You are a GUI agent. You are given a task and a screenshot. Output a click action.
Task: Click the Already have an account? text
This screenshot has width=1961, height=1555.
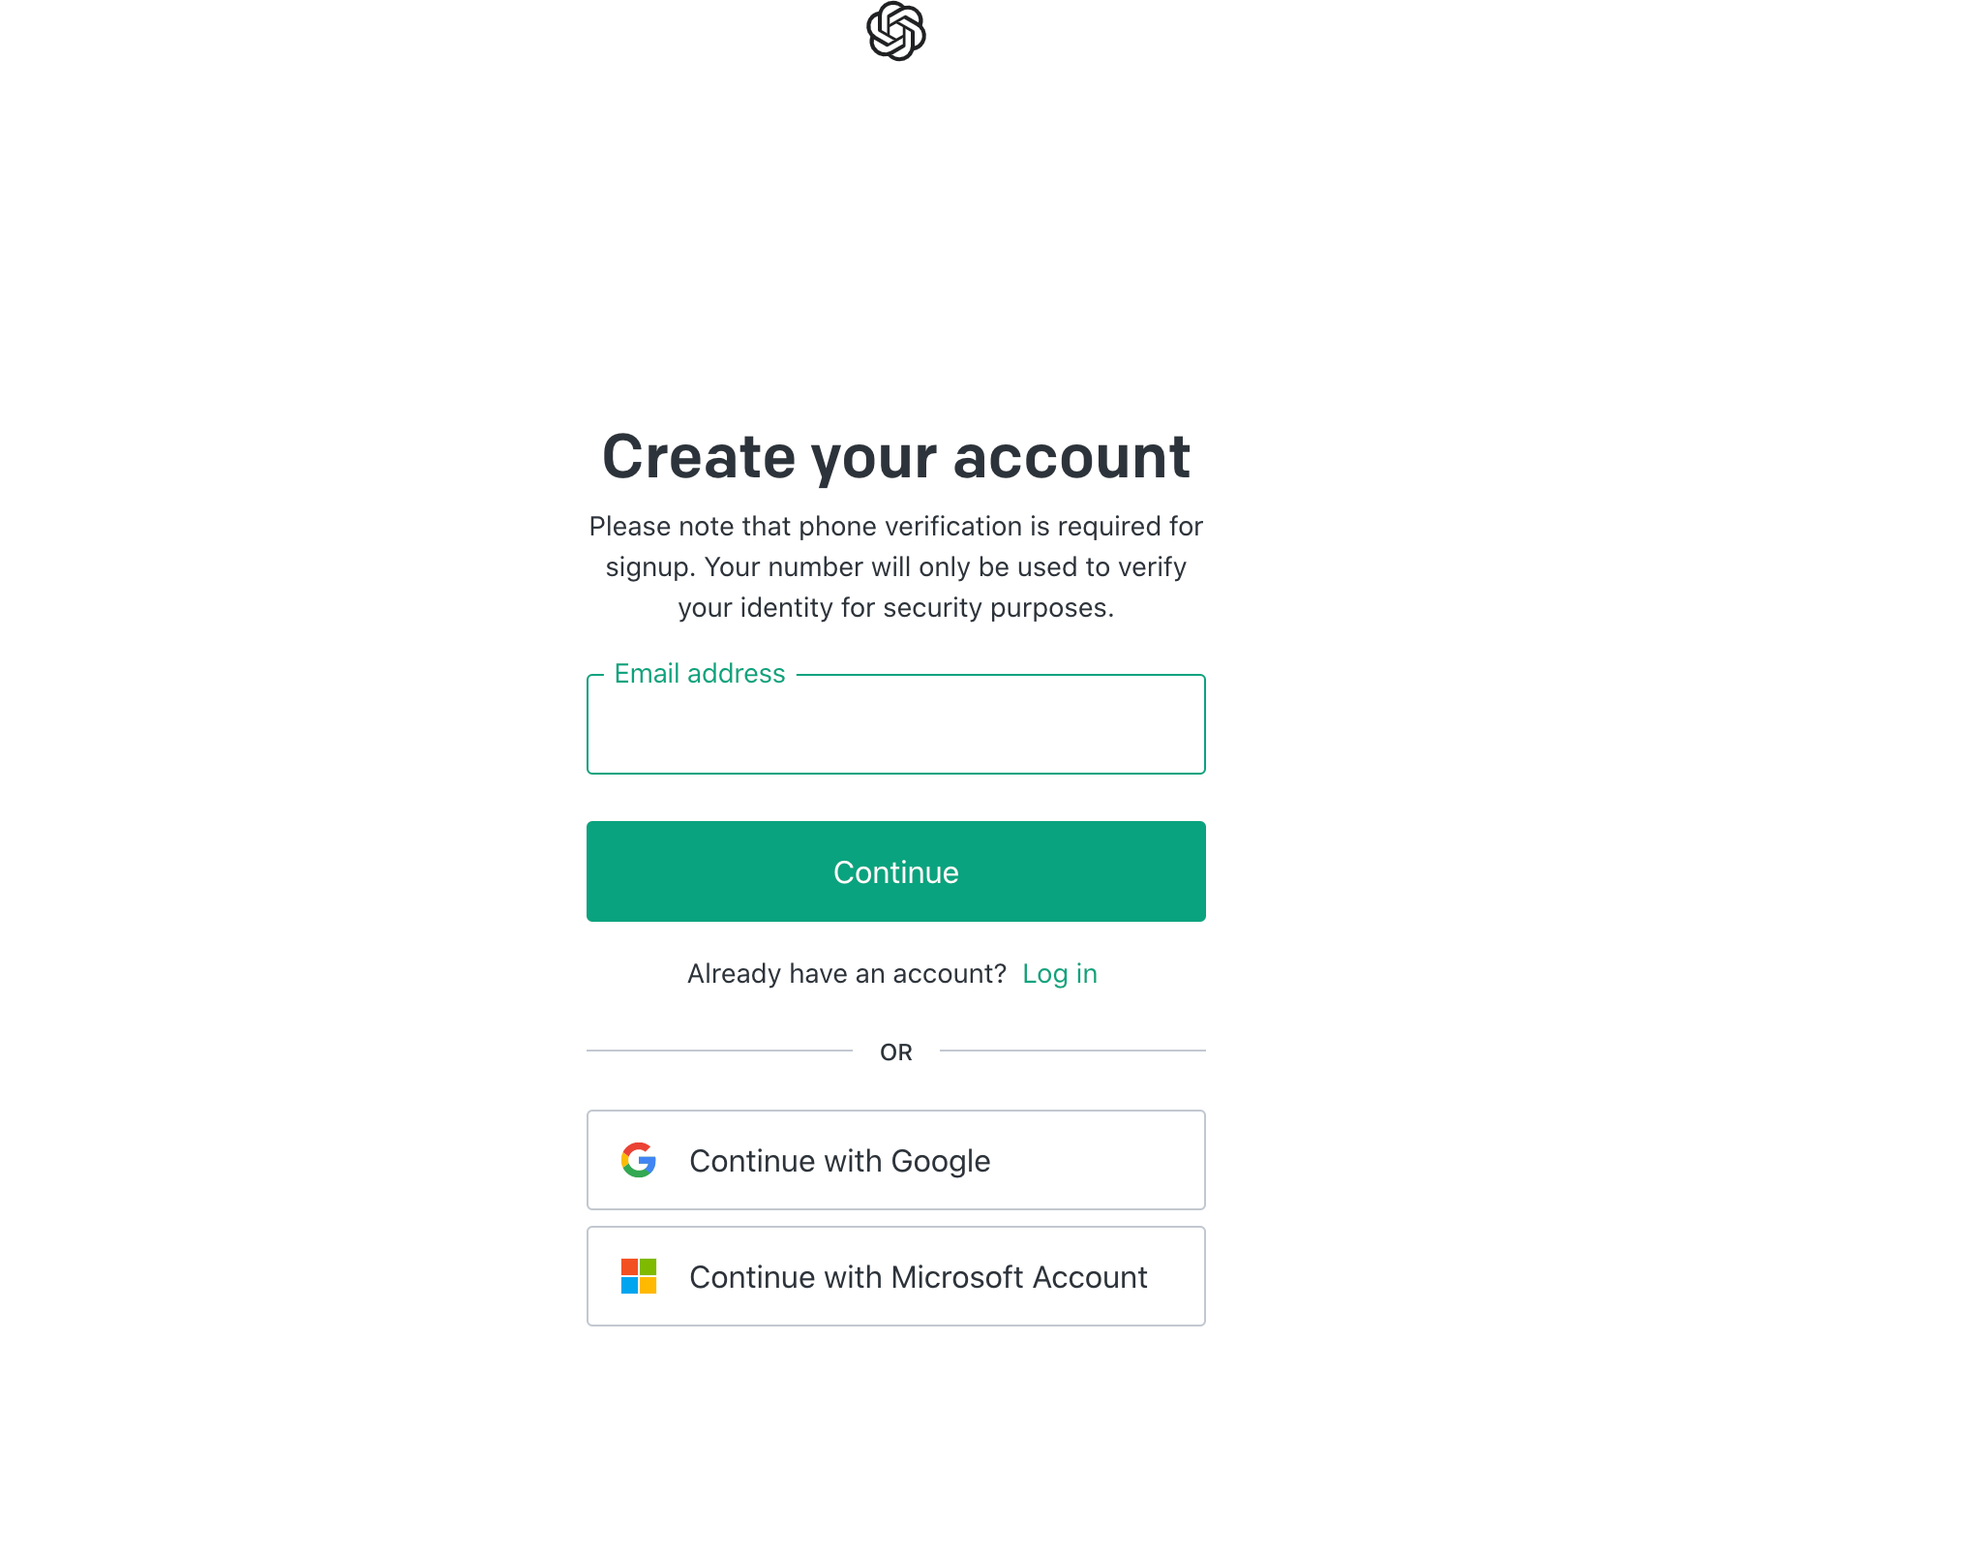pos(847,973)
